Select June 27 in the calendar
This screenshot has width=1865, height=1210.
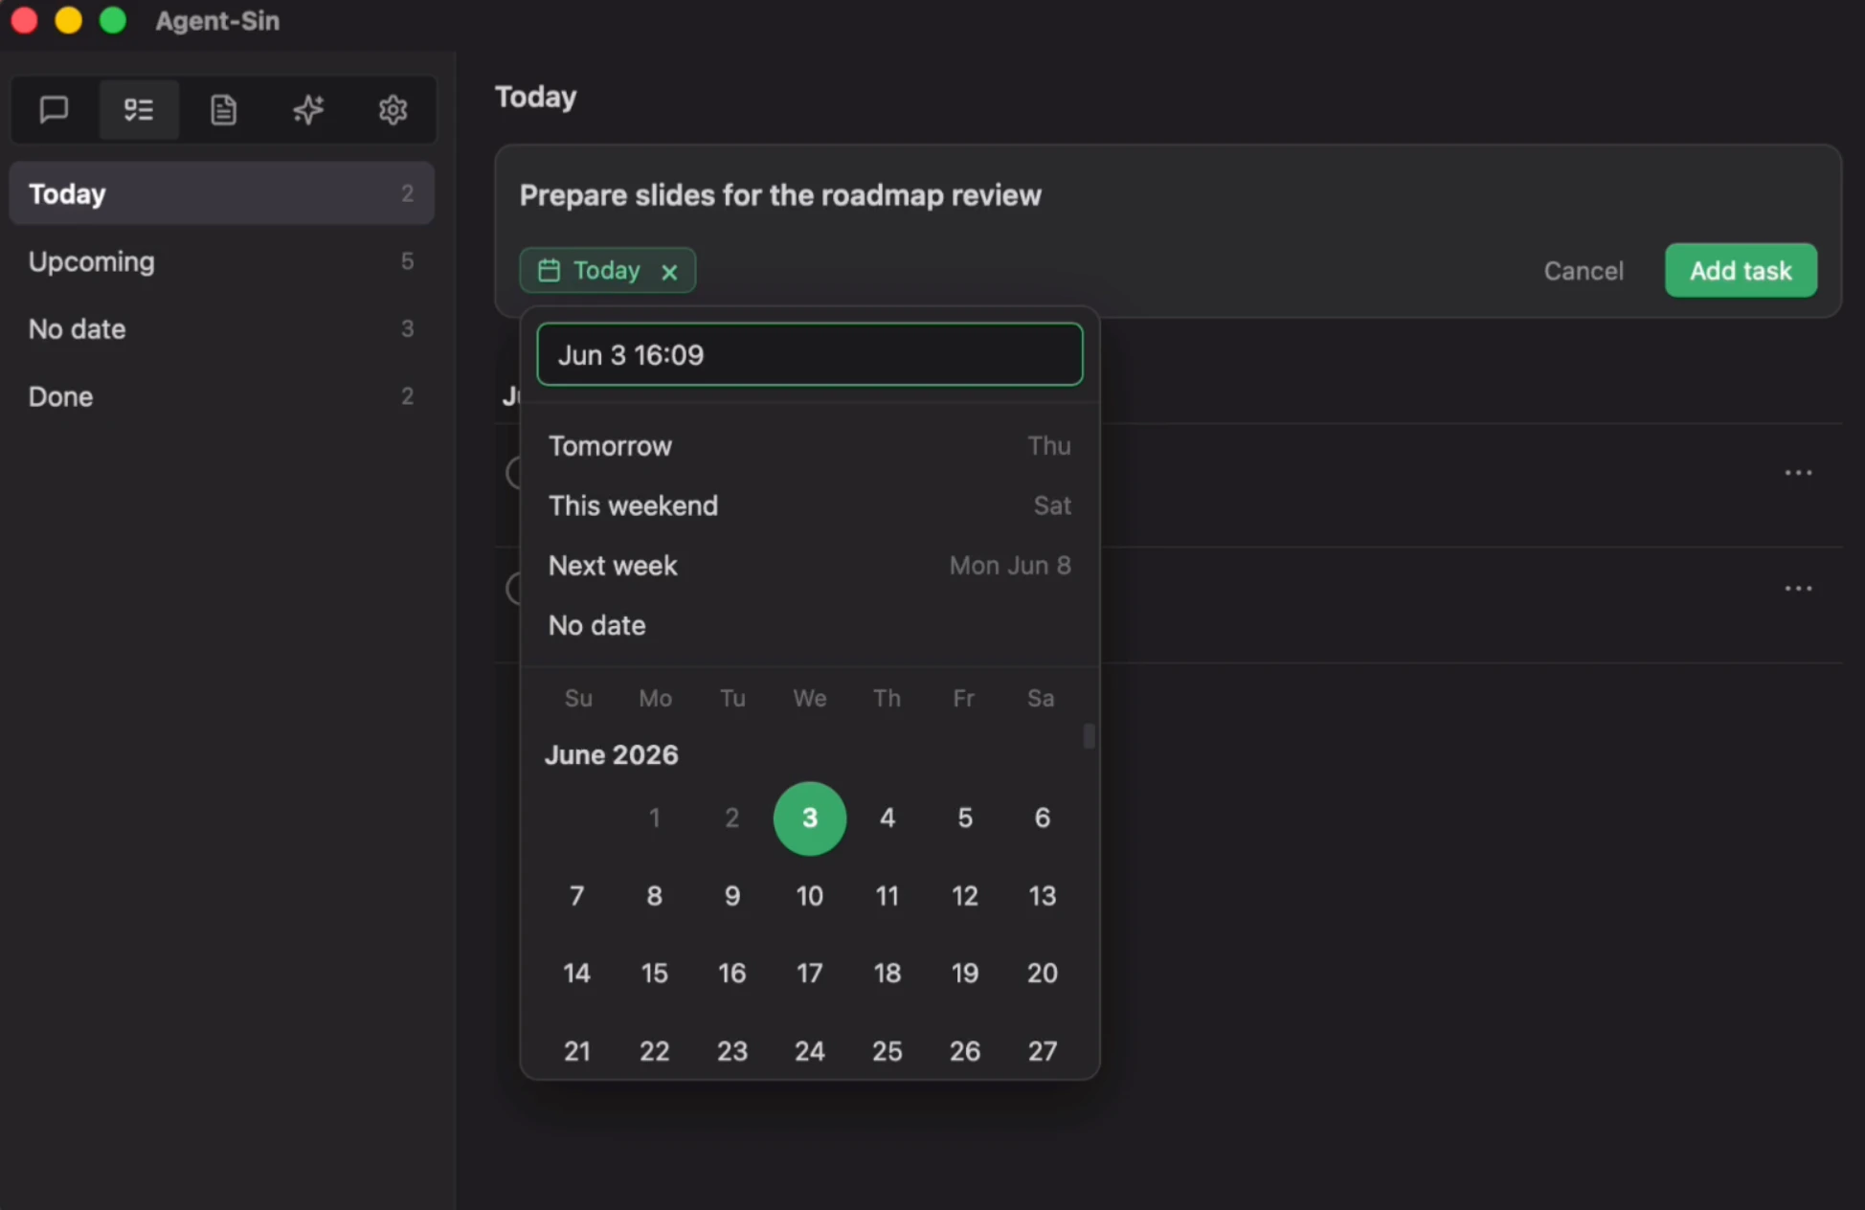1043,1051
